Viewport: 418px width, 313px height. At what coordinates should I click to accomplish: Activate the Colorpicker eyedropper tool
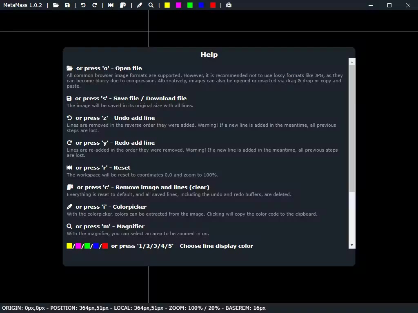[140, 5]
